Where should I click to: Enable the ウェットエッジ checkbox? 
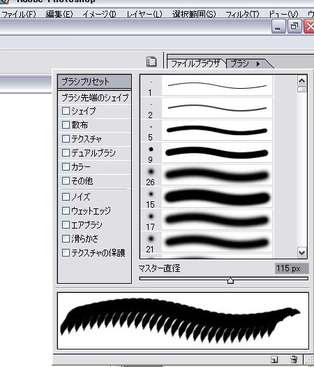tap(66, 210)
